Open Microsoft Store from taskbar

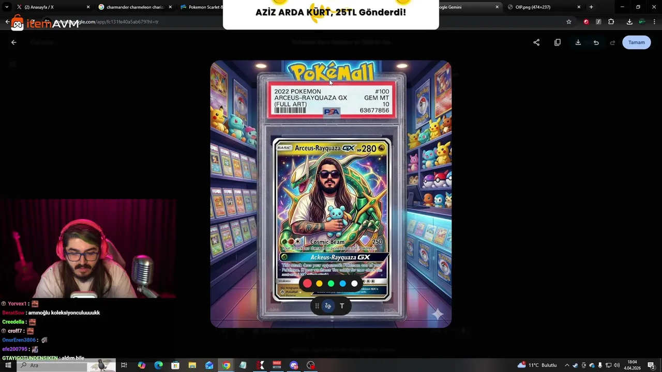[175, 365]
